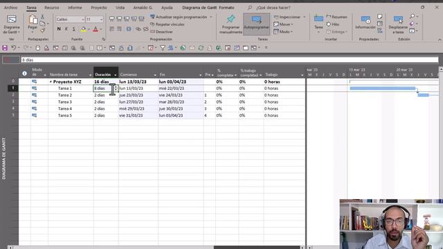Image resolution: width=443 pixels, height=249 pixels.
Task: Open task Información properties
Action: pyautogui.click(x=365, y=23)
